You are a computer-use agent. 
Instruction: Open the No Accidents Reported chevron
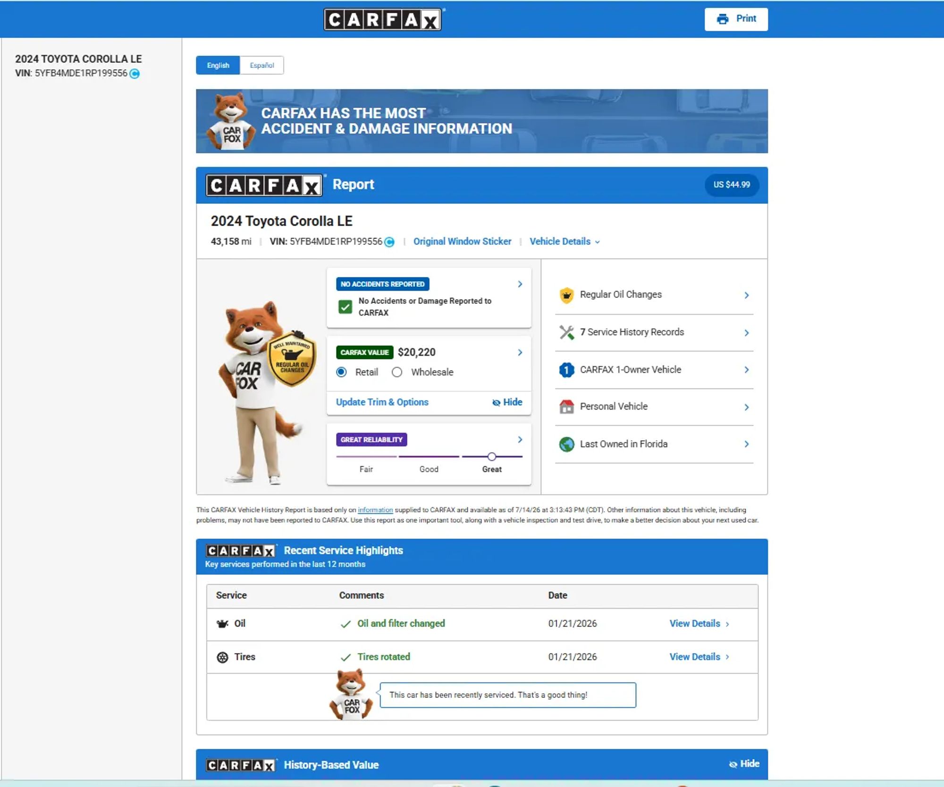520,284
